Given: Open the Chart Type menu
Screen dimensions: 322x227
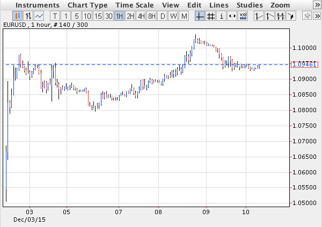Looking at the screenshot, I should pyautogui.click(x=87, y=5).
